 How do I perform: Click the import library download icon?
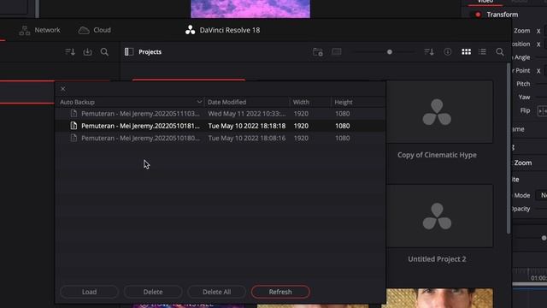pos(87,52)
